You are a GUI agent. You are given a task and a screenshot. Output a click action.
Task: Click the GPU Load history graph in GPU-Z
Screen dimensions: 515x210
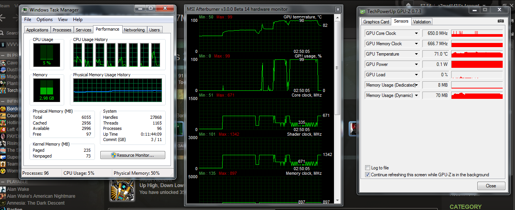coord(477,75)
